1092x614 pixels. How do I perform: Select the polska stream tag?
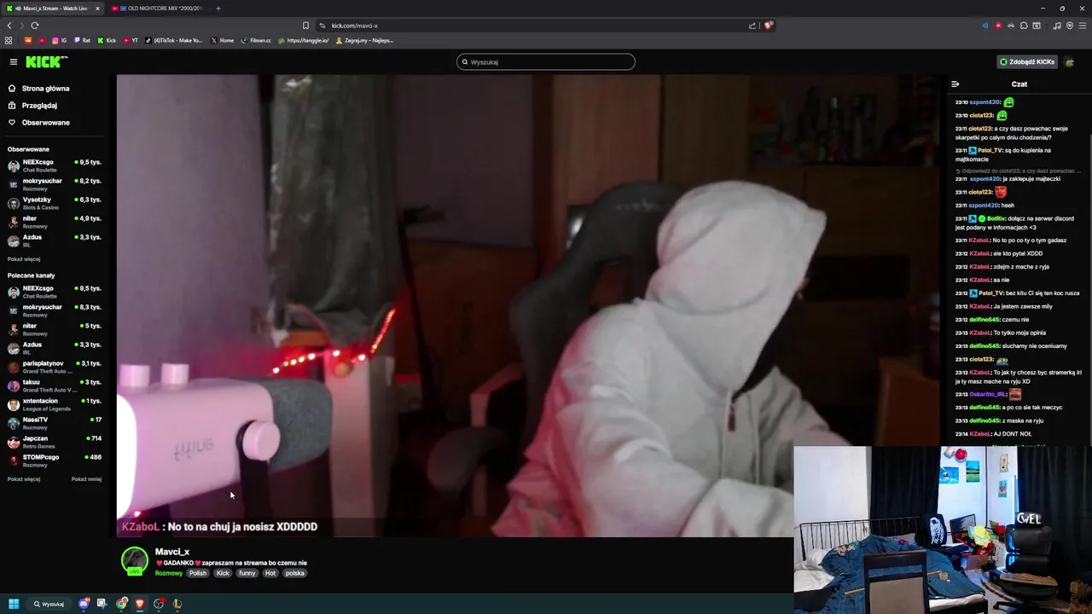pos(295,573)
